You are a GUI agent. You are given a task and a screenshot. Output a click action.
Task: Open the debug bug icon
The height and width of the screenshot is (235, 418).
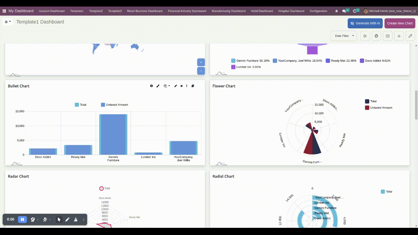pos(337,11)
